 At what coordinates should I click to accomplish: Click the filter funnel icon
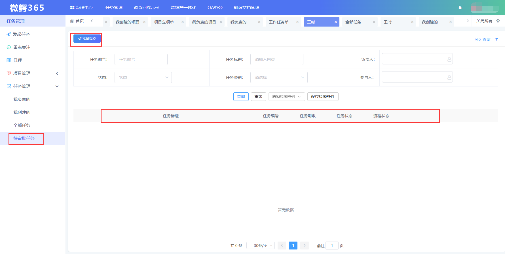click(497, 40)
